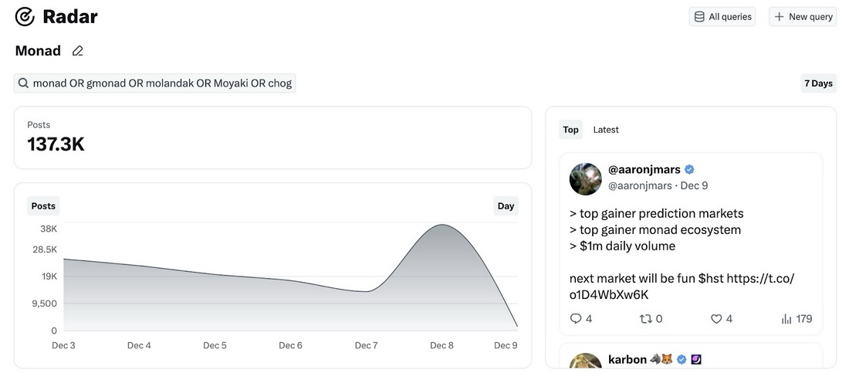Open aaronjmars profile avatar
849x380 pixels.
click(x=586, y=178)
